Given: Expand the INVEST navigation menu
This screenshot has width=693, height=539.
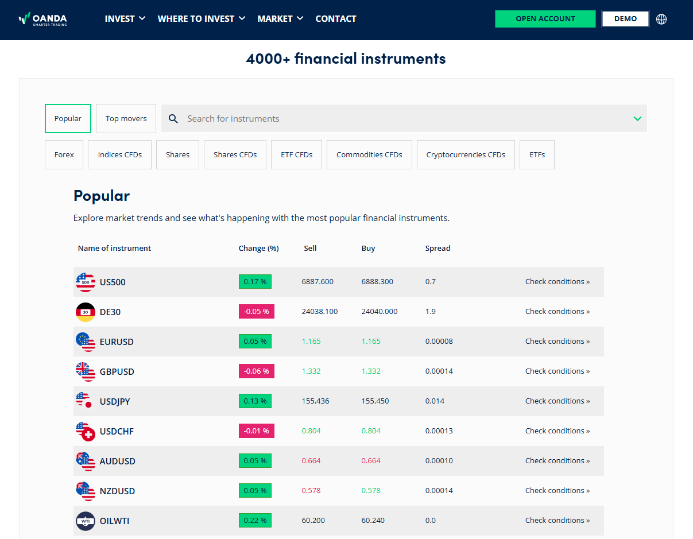Looking at the screenshot, I should [x=125, y=19].
